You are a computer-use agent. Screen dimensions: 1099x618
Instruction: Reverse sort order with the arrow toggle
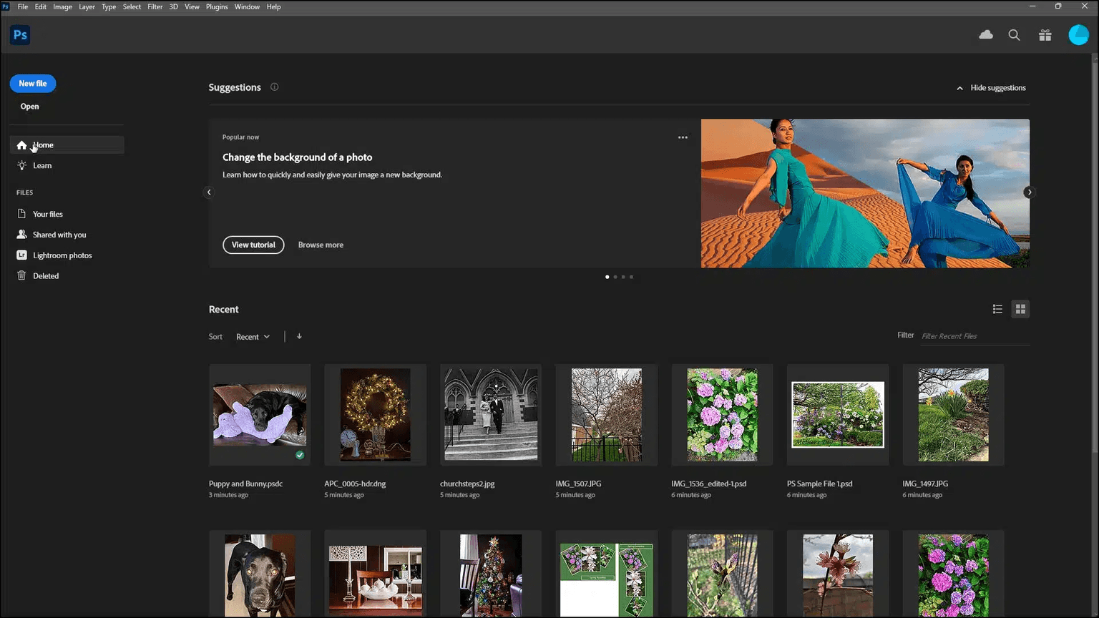[299, 336]
